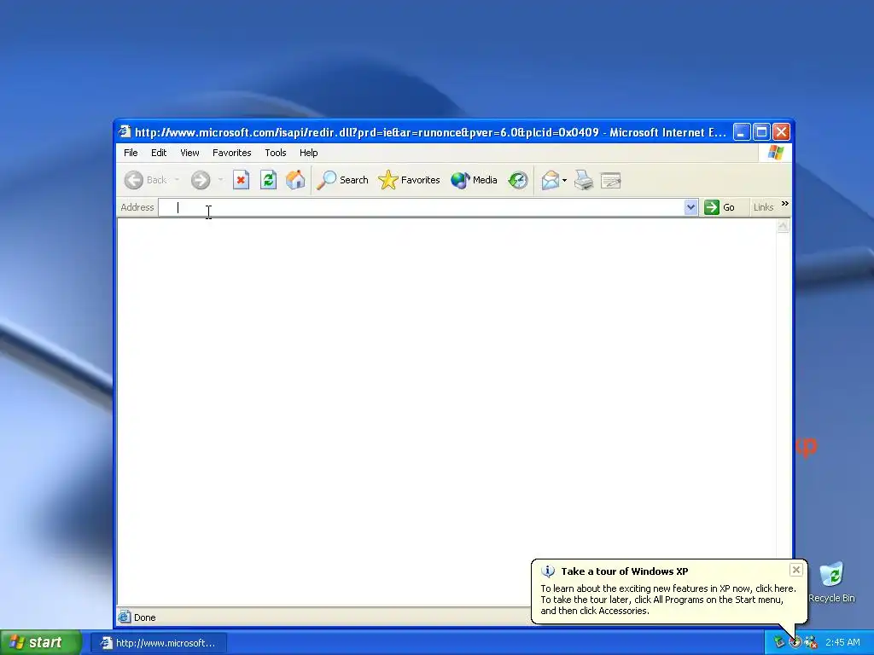Open the File menu
874x655 pixels.
(131, 153)
